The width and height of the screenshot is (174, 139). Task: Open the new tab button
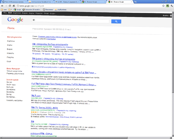[135, 2]
